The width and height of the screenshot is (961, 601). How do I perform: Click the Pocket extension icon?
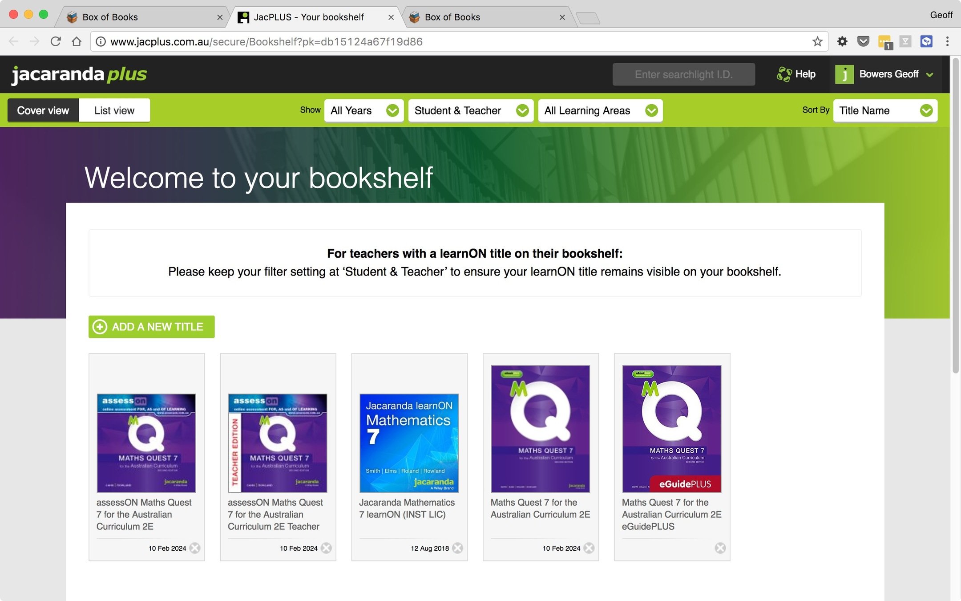click(x=863, y=42)
